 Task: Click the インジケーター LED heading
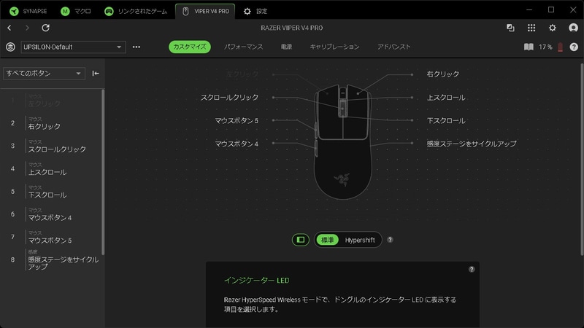point(257,281)
